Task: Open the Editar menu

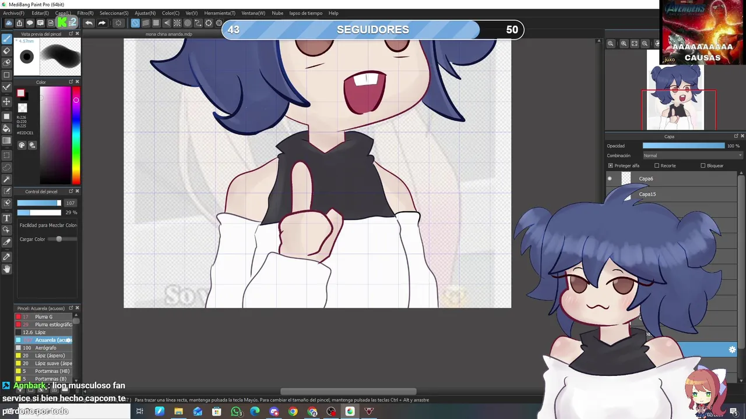Action: (40, 13)
